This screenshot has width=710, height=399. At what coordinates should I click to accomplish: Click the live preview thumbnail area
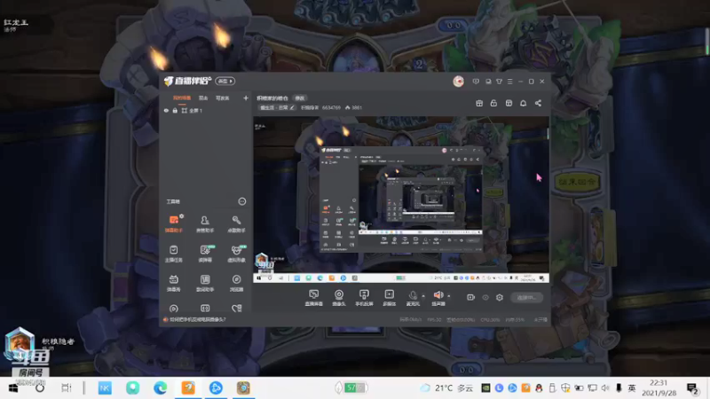(x=401, y=199)
